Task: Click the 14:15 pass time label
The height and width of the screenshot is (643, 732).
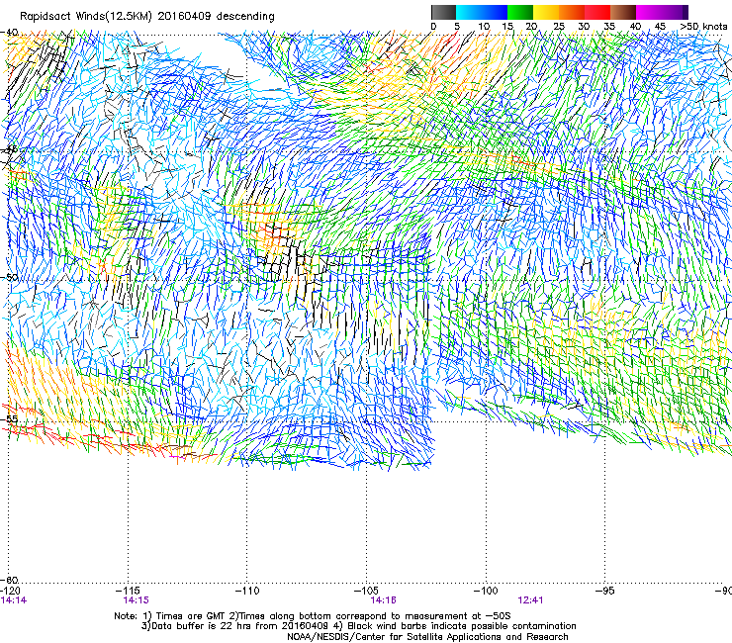Action: coord(136,600)
